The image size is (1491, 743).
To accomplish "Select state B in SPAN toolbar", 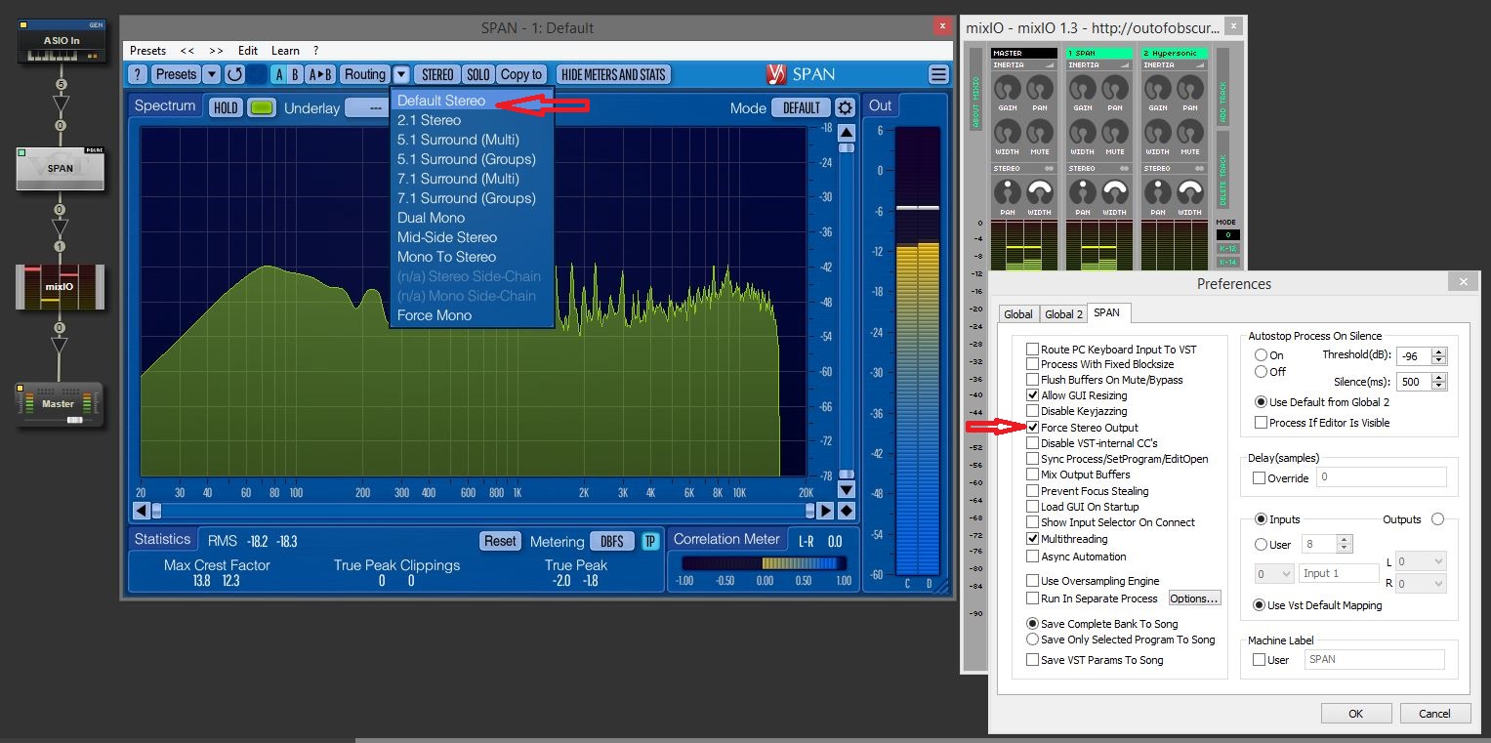I will 295,74.
